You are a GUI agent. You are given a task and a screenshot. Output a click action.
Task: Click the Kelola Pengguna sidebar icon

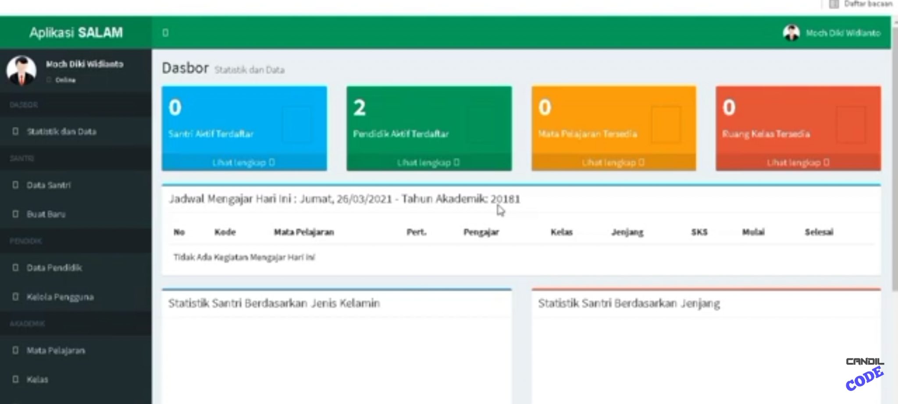pyautogui.click(x=16, y=297)
